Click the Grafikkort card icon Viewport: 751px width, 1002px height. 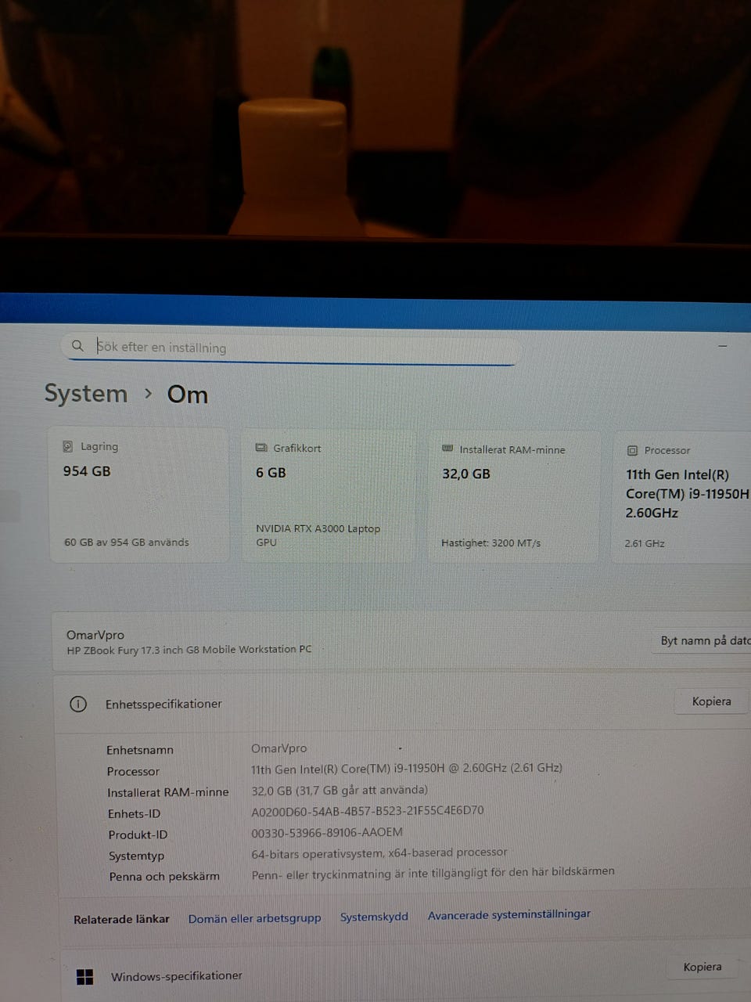click(x=261, y=448)
